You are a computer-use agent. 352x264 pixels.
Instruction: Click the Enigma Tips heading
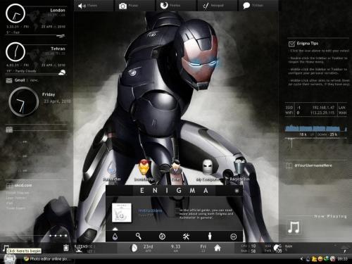click(x=308, y=44)
